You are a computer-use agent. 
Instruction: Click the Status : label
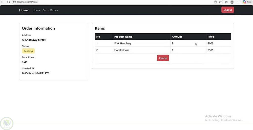point(26,46)
